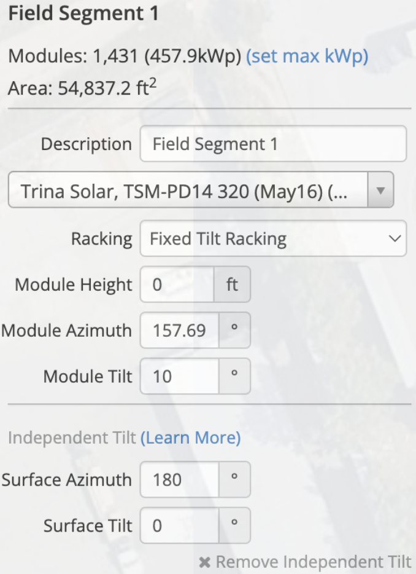416x574 pixels.
Task: Click the Racking field label
Action: coord(101,238)
